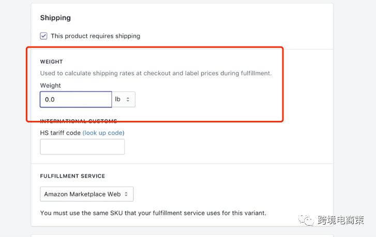Open the 'look up code' link
Image resolution: width=376 pixels, height=237 pixels.
(103, 133)
